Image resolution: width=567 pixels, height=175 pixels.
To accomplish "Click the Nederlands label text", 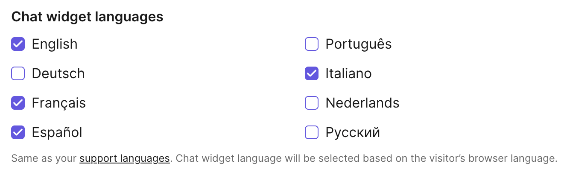I will click(x=362, y=103).
